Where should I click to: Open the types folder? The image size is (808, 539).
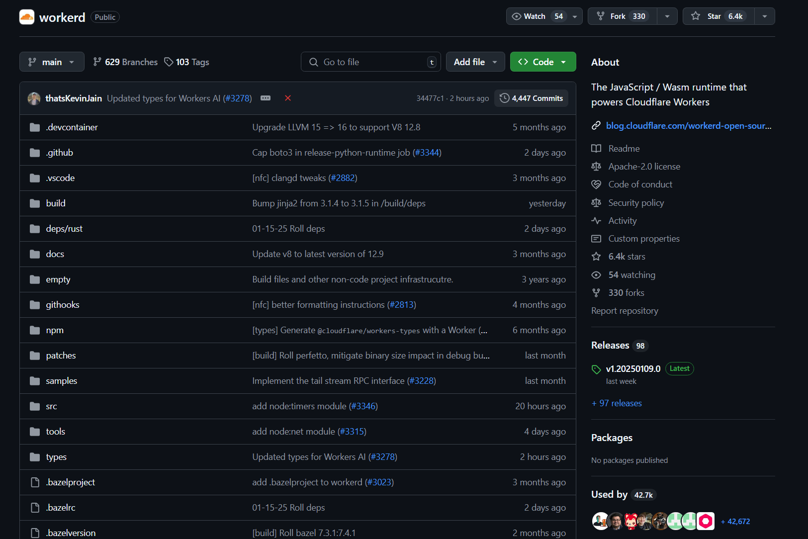[x=56, y=457]
